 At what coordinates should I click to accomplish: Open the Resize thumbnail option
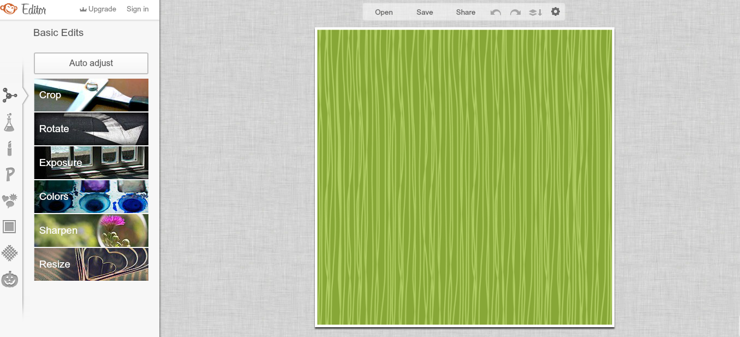91,264
